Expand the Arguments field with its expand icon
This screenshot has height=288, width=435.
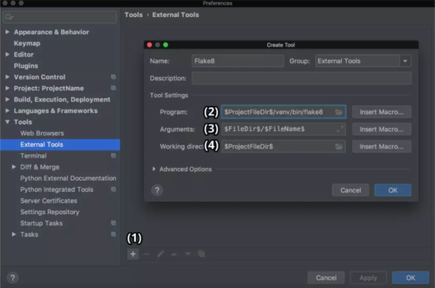point(340,129)
